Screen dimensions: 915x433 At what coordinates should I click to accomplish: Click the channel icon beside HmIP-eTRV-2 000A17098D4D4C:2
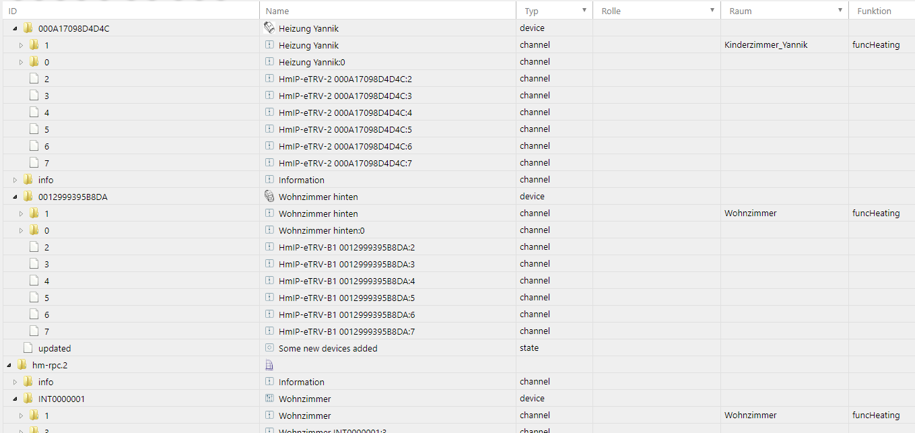[269, 79]
